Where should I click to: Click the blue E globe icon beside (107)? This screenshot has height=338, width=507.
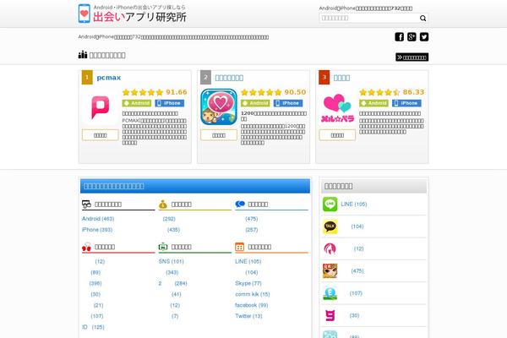coord(330,293)
